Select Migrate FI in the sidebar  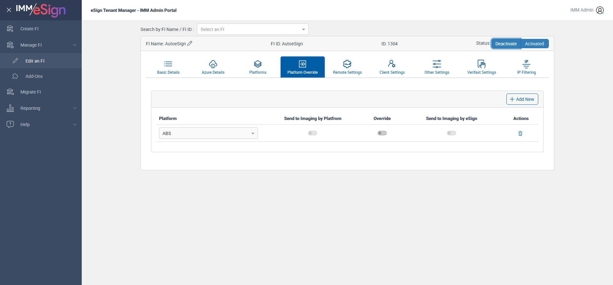41,92
